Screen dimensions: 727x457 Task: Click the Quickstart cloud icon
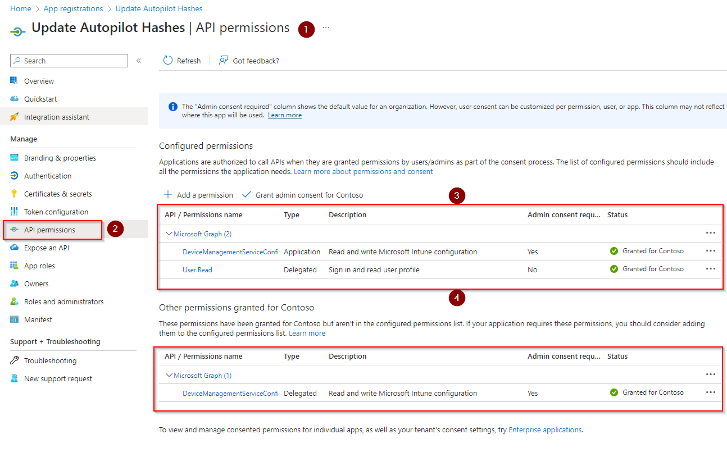tap(14, 99)
